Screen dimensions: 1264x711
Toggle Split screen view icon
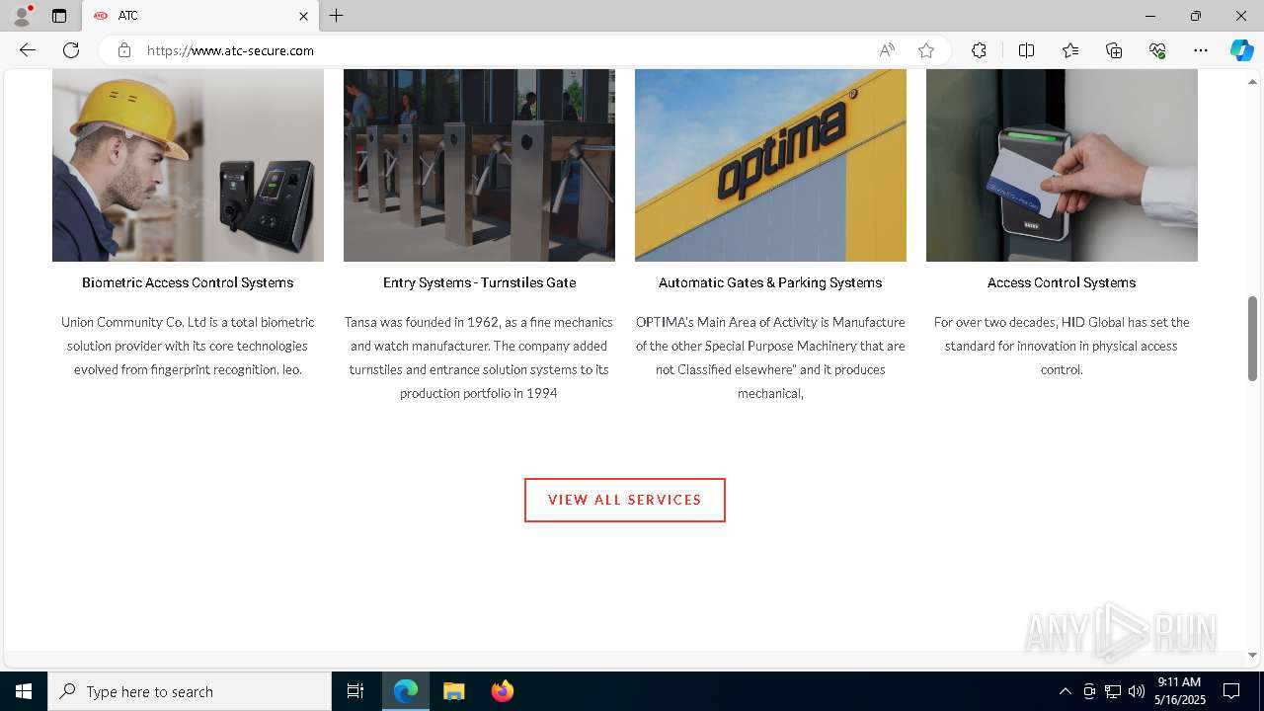(x=1026, y=50)
